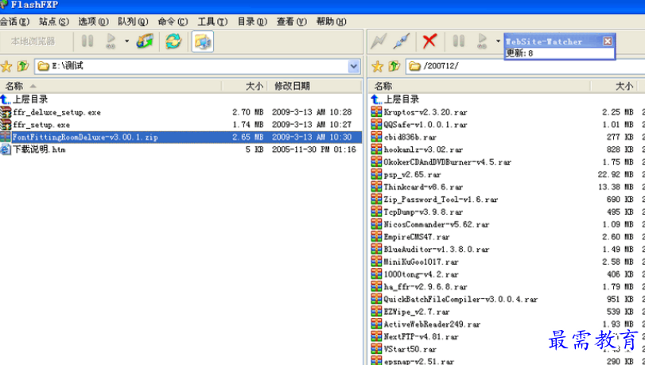Click the left pane pause icon
645x365 pixels.
point(87,41)
